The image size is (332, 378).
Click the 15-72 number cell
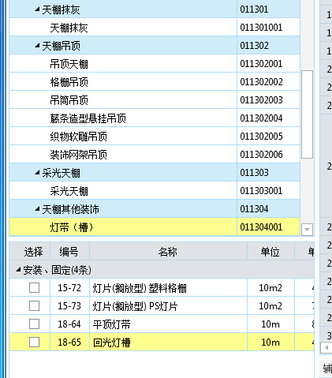tap(69, 288)
